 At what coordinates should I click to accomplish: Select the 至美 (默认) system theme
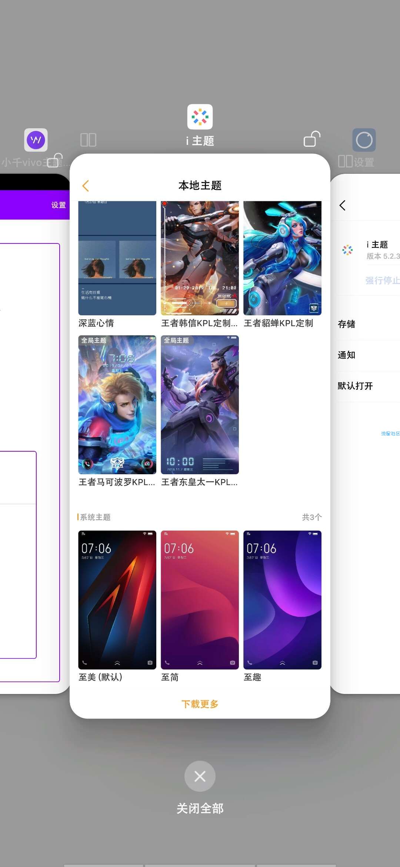(117, 600)
